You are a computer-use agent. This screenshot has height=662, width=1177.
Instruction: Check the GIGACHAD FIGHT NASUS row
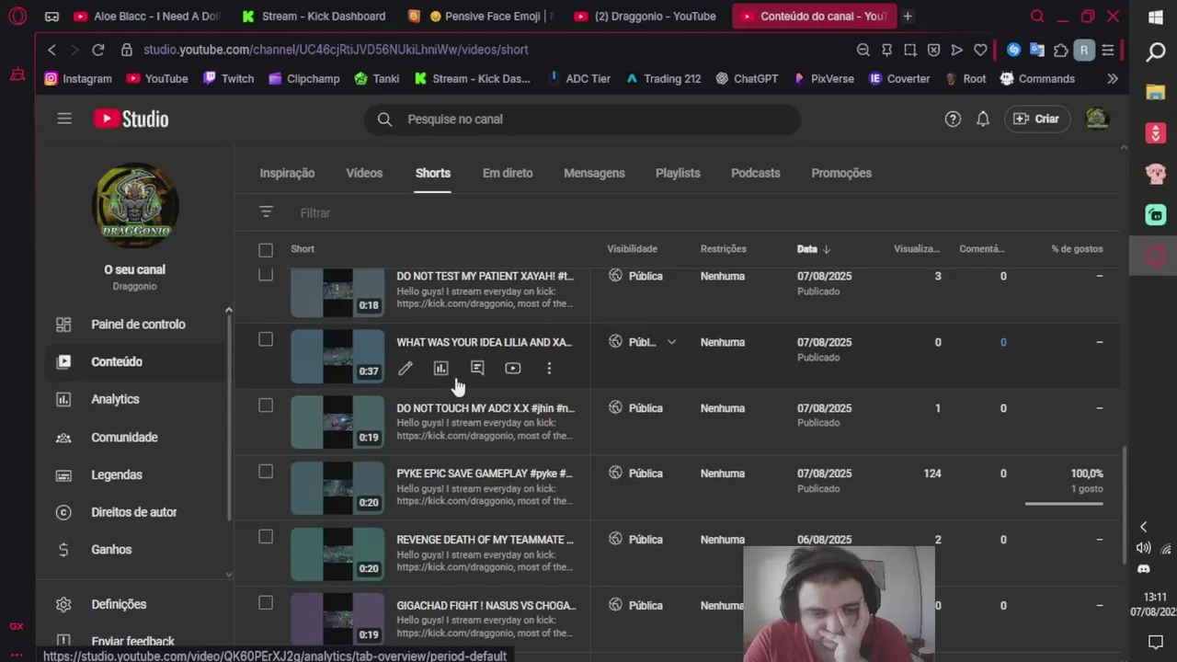tap(266, 603)
